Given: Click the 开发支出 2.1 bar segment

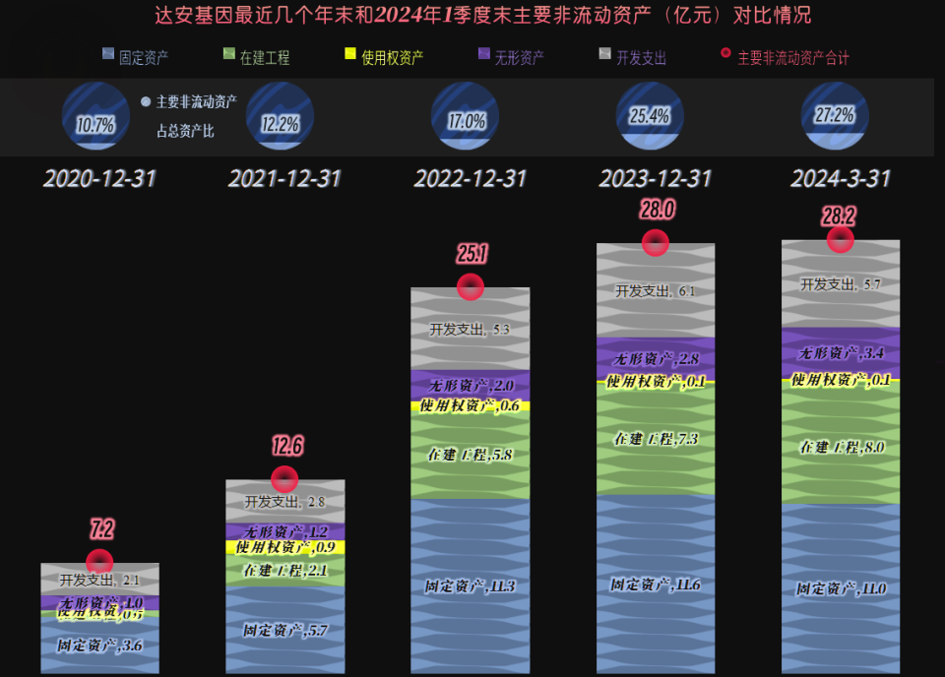Looking at the screenshot, I should tap(100, 580).
